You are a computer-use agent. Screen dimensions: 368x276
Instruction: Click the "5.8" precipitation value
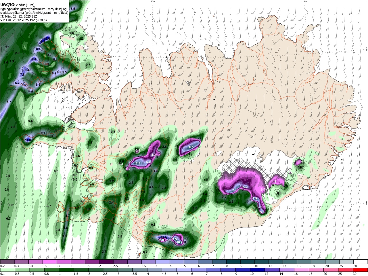coord(262,212)
